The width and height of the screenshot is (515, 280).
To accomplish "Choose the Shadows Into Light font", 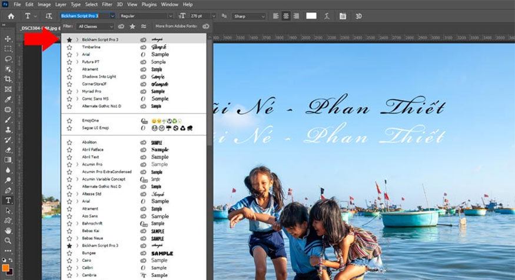I will point(99,77).
